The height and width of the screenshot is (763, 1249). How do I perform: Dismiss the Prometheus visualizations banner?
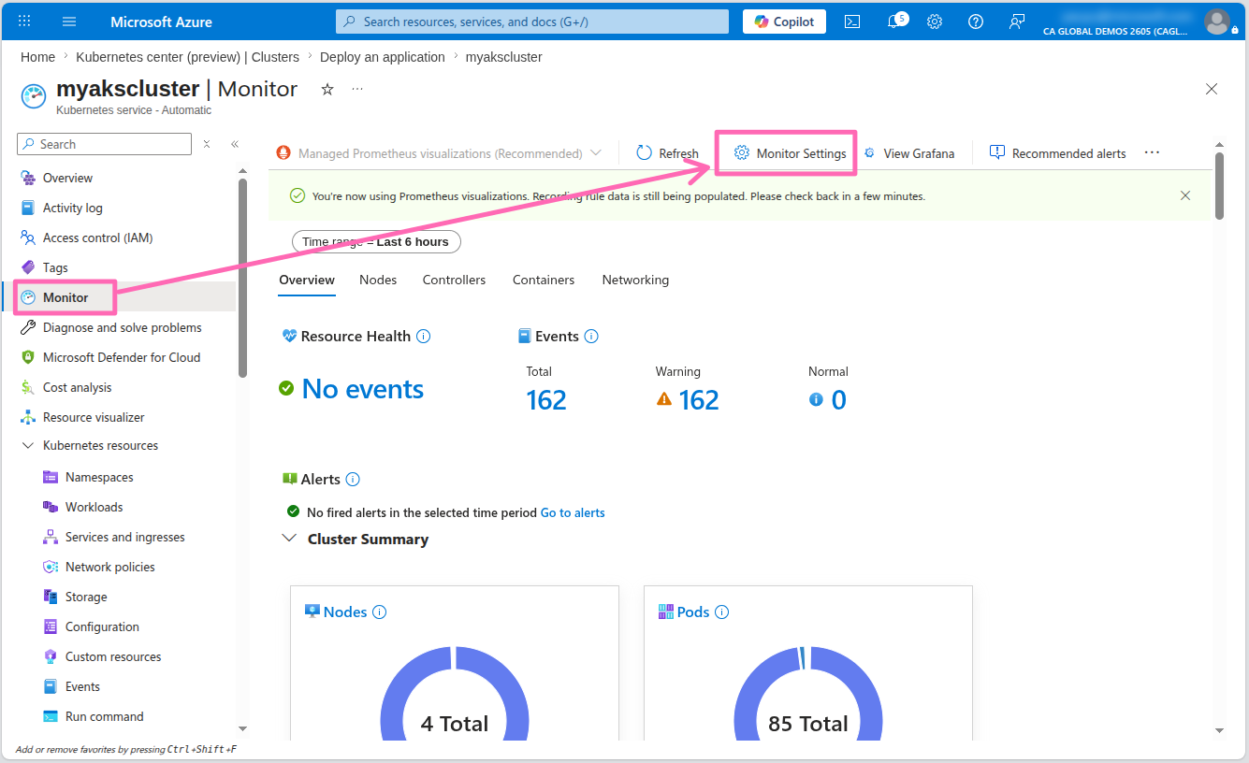click(x=1185, y=195)
